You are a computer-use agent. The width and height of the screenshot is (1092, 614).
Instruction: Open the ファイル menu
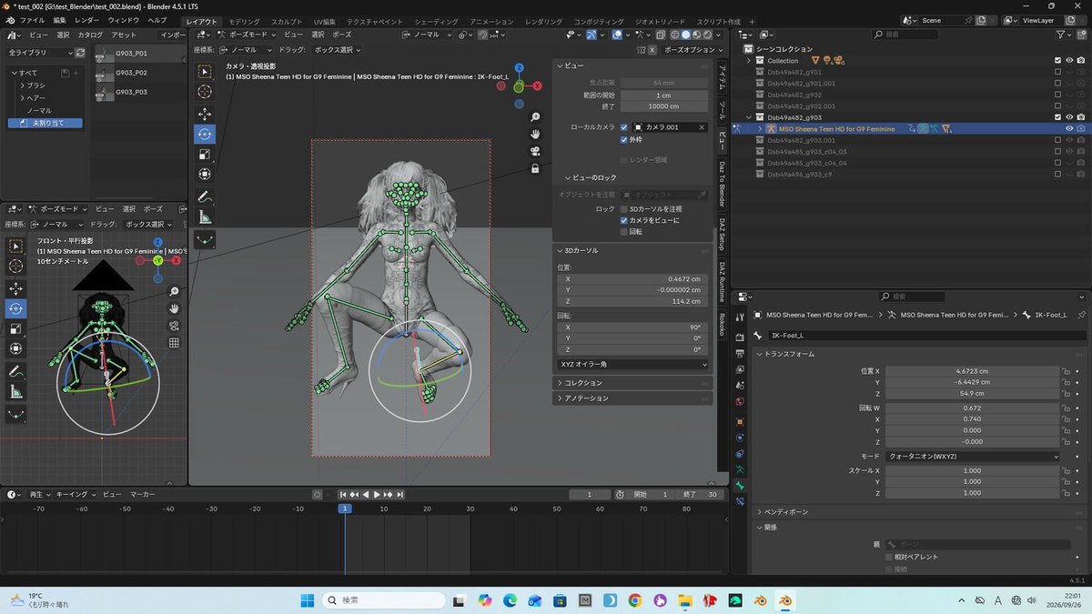(x=32, y=20)
